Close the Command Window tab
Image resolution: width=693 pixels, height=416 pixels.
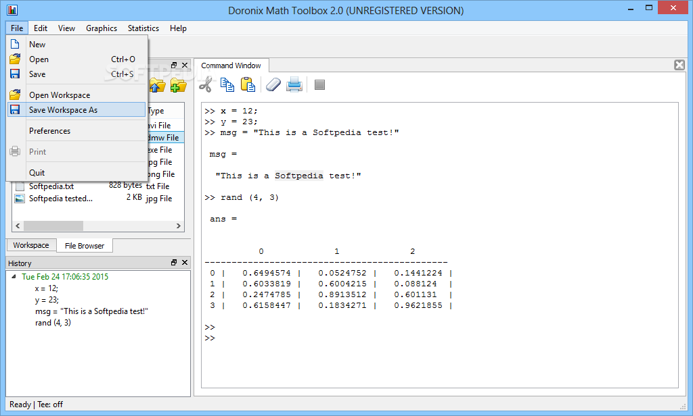click(x=679, y=65)
